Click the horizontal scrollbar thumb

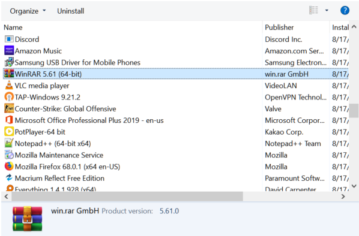click(127, 196)
